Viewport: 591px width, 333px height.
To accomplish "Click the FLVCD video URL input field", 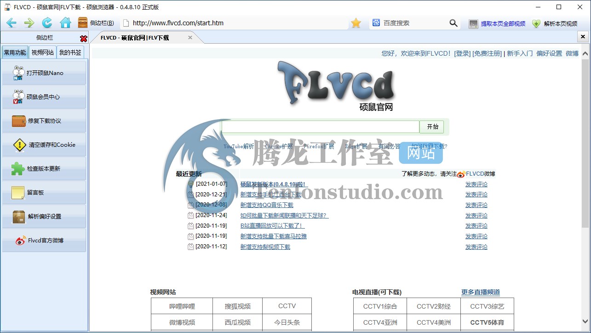I will 321,127.
